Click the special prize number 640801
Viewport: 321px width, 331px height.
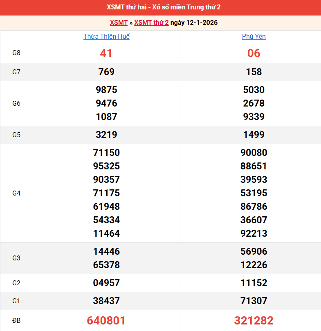pyautogui.click(x=106, y=320)
